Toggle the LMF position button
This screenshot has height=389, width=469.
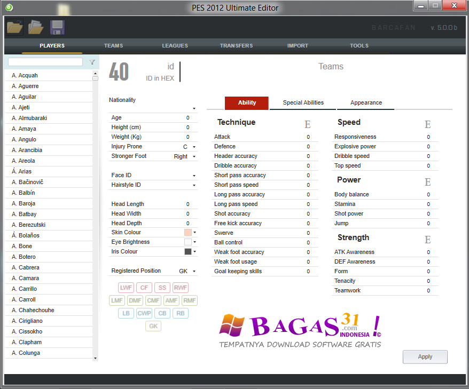click(x=116, y=300)
